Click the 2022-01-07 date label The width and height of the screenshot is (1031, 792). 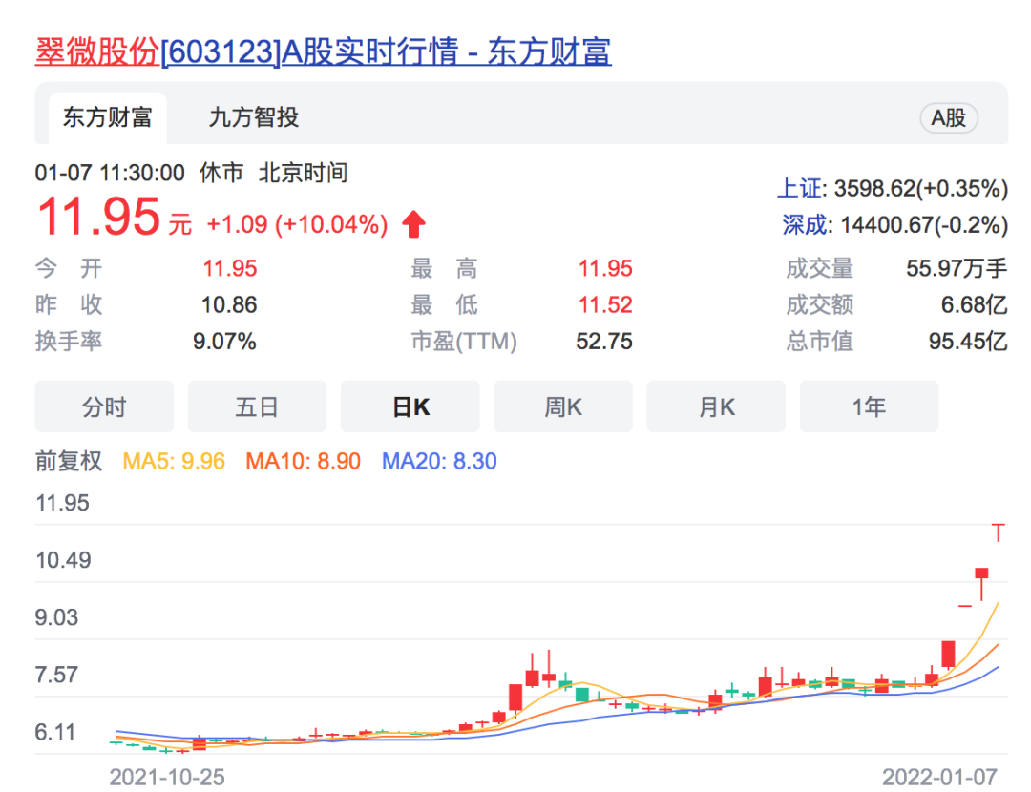(940, 777)
